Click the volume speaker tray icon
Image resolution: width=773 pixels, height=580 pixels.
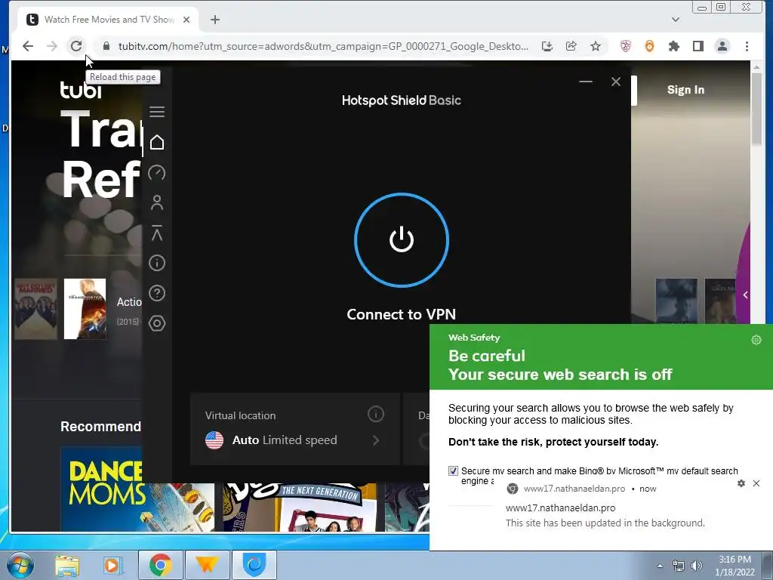697,566
